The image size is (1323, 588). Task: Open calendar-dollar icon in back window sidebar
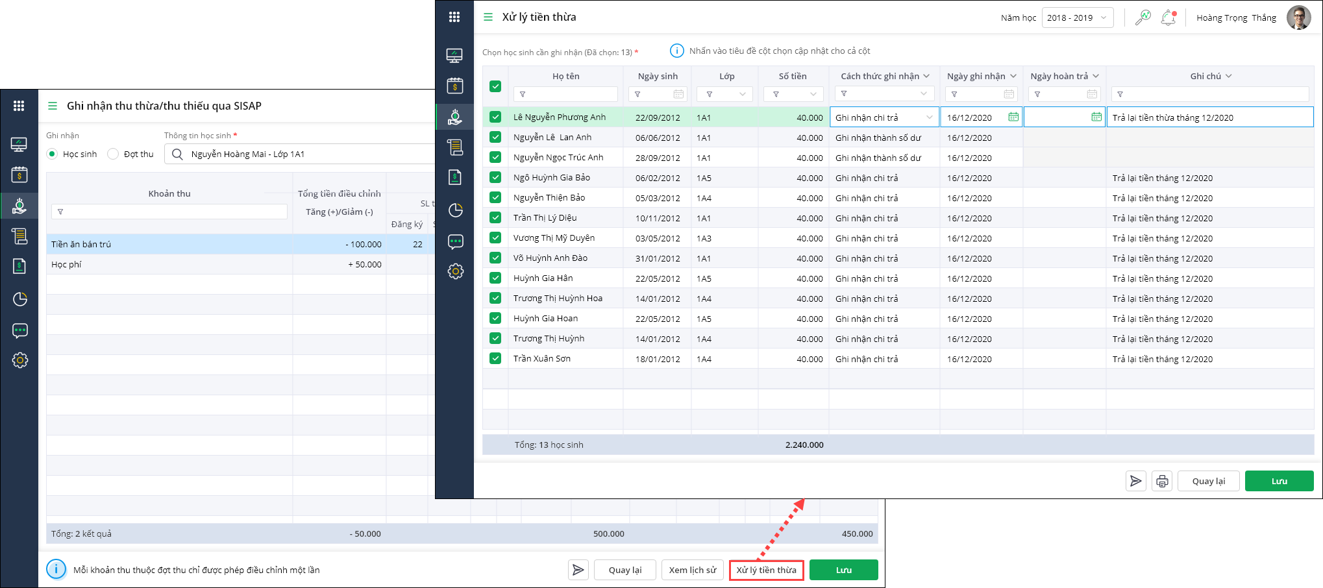[x=19, y=175]
